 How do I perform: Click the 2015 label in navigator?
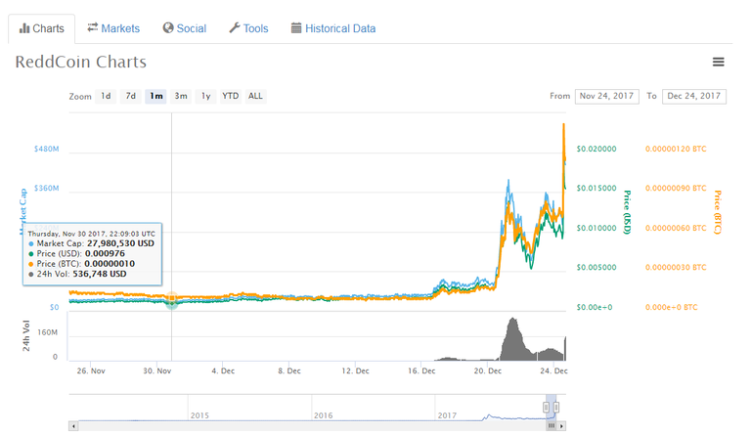tap(199, 415)
